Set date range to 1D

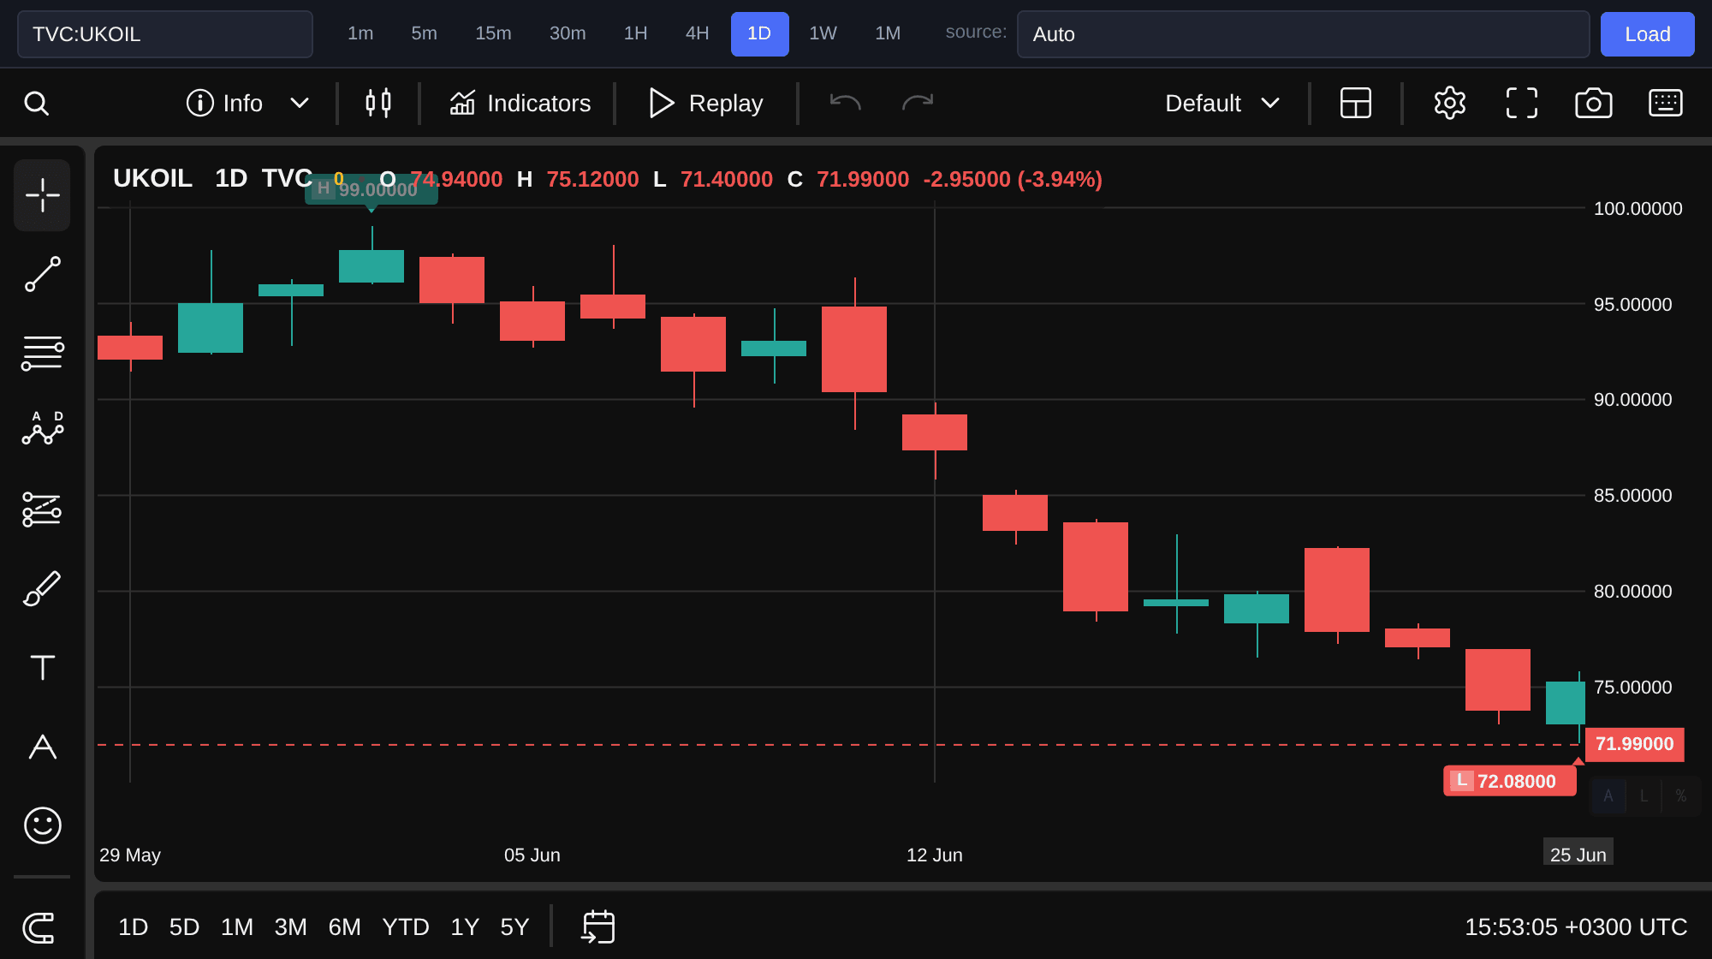(x=133, y=927)
